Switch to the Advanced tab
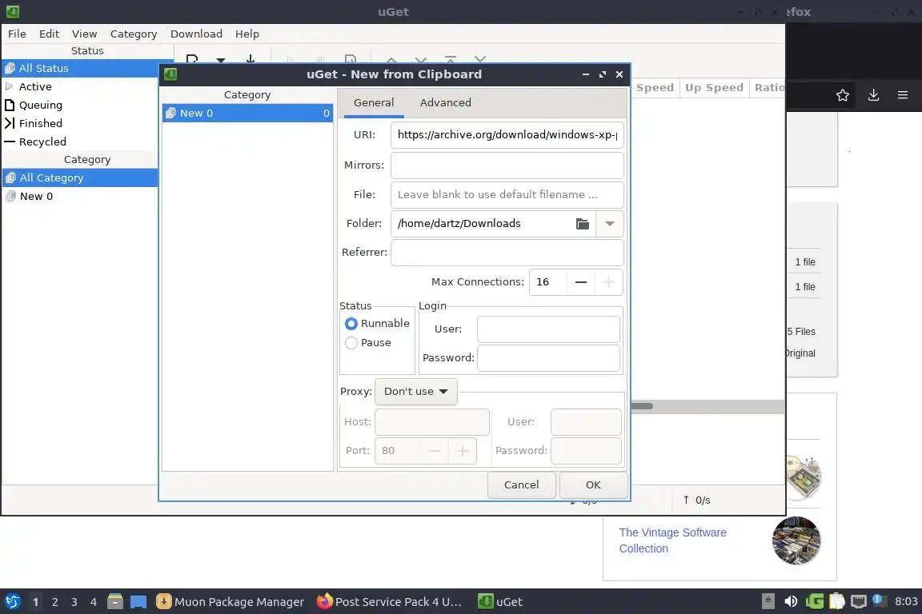 point(445,103)
